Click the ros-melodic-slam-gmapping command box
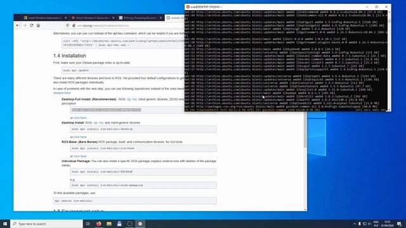This screenshot has height=228, width=406. (143, 185)
